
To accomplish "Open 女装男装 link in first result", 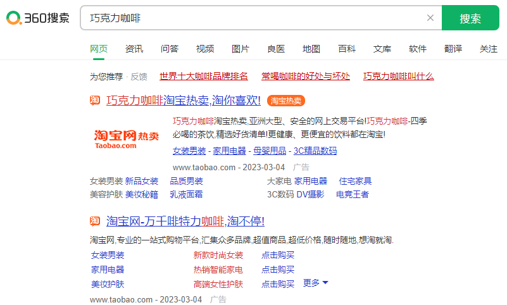I will [x=189, y=151].
